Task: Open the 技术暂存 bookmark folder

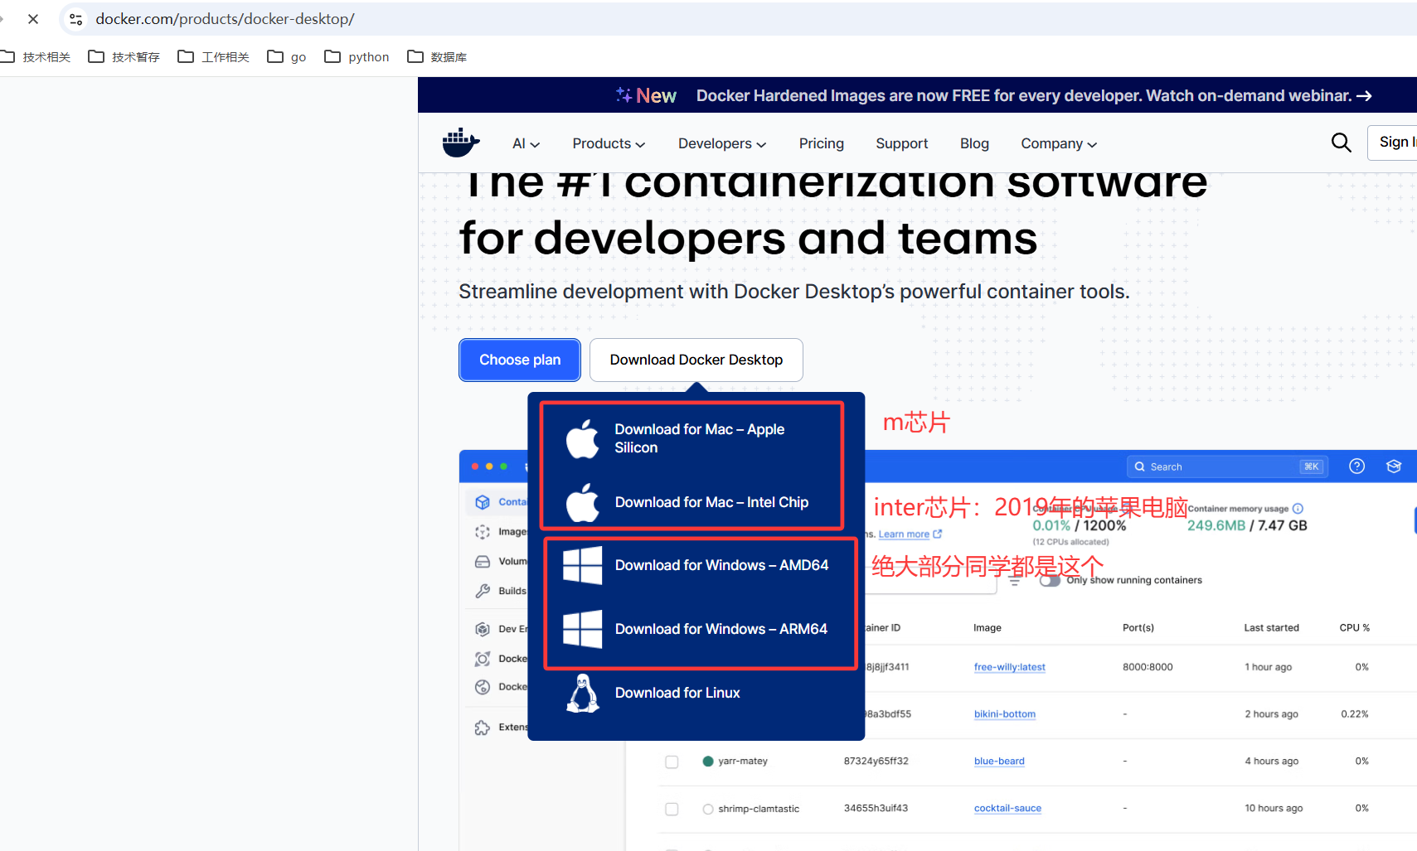Action: 124,56
